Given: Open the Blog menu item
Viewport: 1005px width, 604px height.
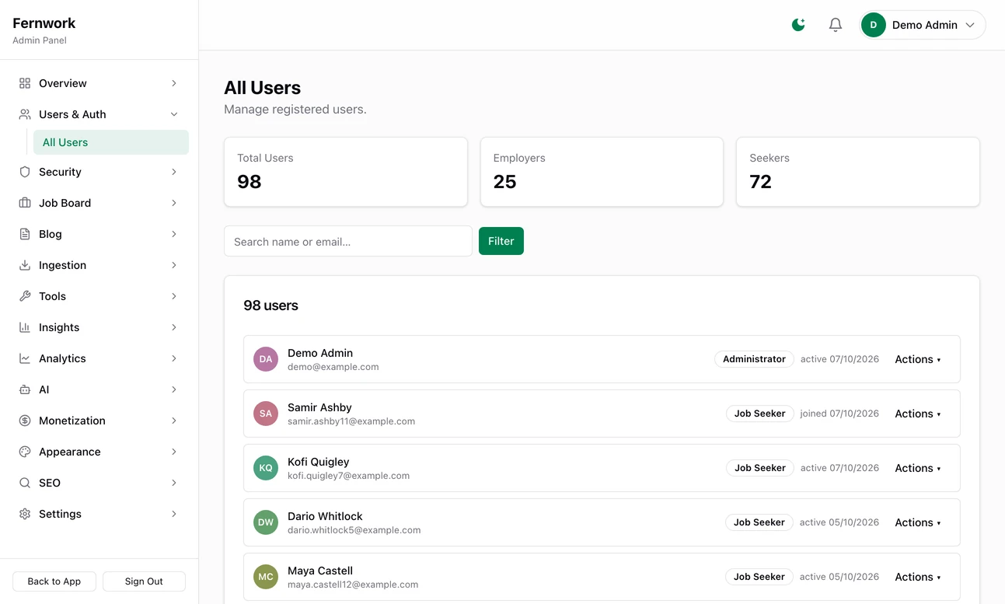Looking at the screenshot, I should tap(99, 234).
